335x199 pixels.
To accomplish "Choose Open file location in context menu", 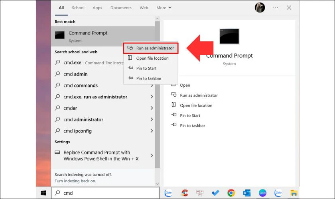I will [151, 58].
